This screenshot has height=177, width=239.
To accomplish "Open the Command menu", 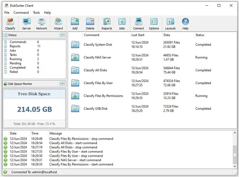I will point(21,13).
